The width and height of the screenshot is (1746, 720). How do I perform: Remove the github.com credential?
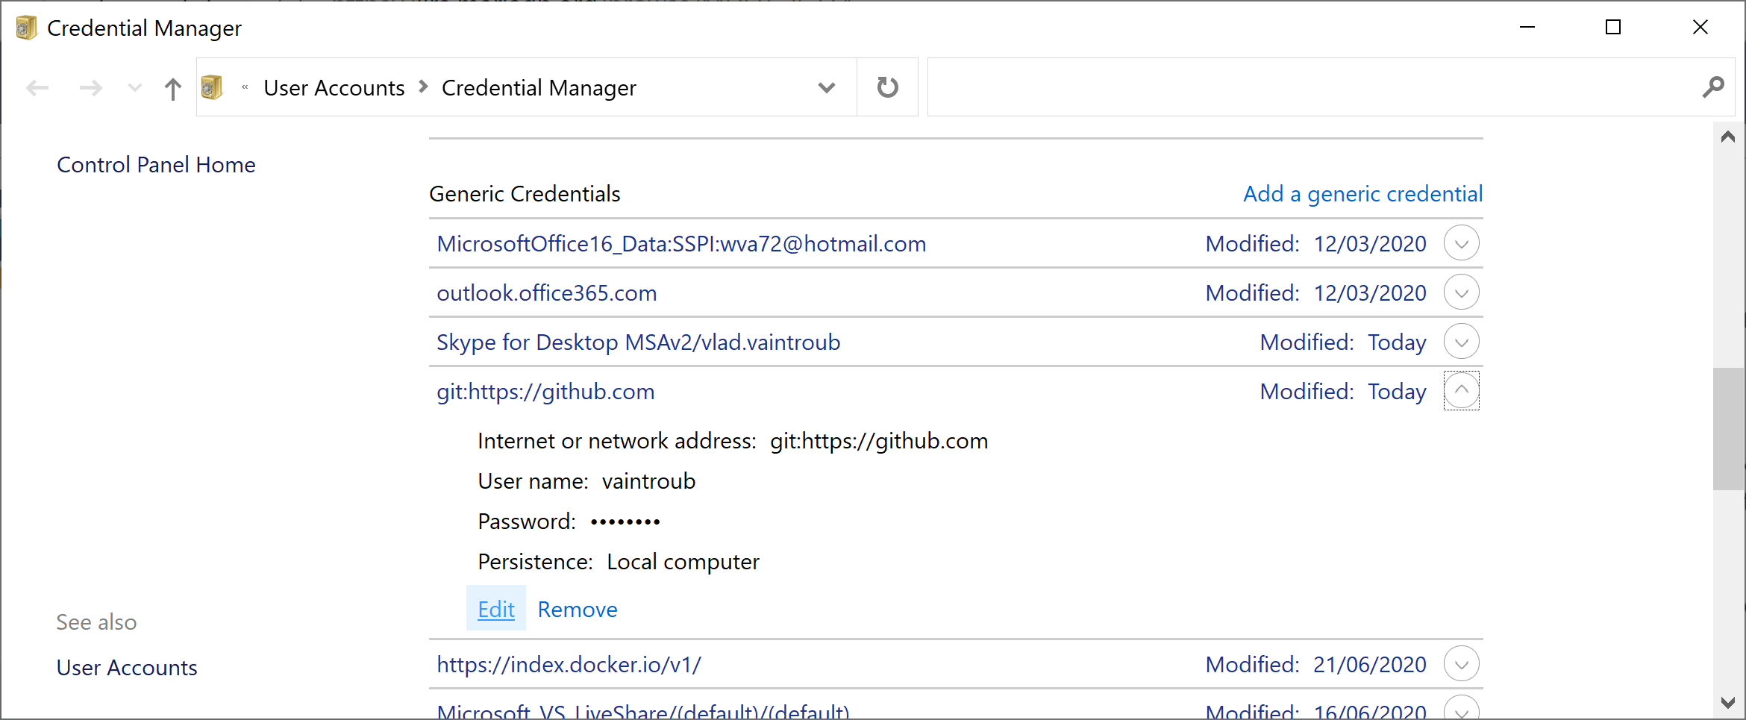578,609
